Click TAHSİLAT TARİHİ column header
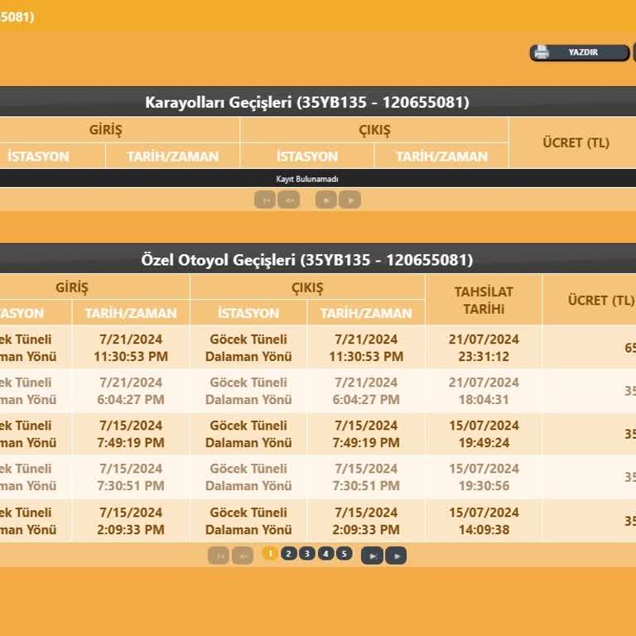This screenshot has width=636, height=636. tap(484, 300)
